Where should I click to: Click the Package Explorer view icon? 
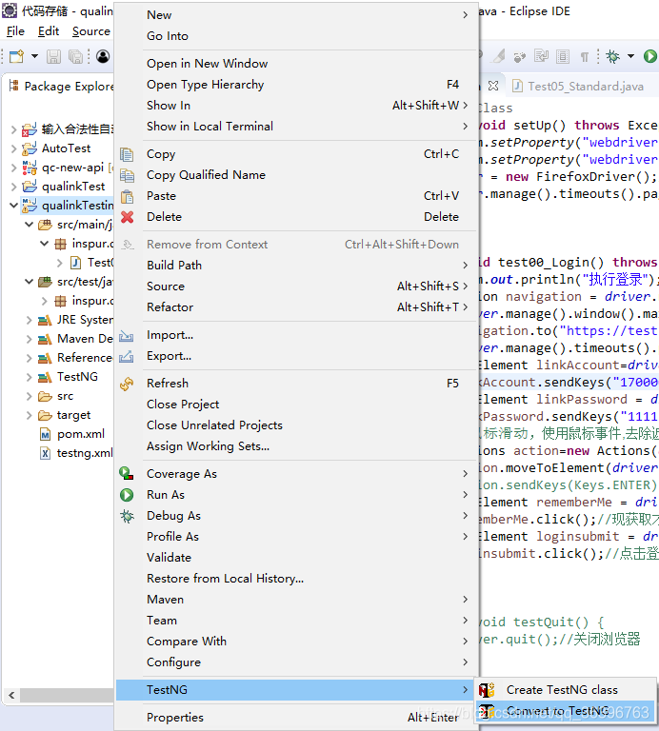pyautogui.click(x=14, y=86)
